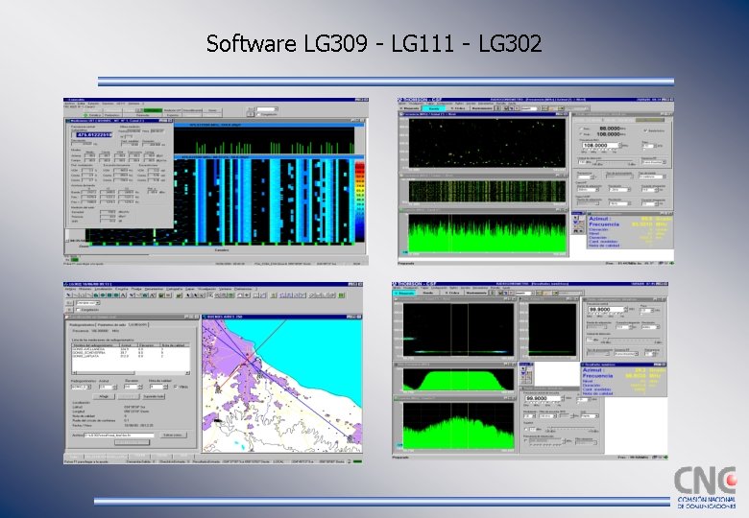749x518 pixels.
Task: Click the color level scale beside the waterfall display
Action: (x=359, y=201)
